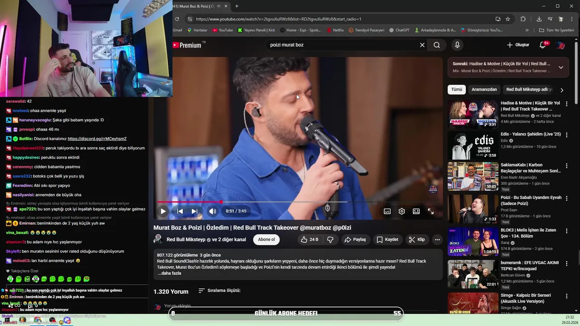This screenshot has height=326, width=580.
Task: Open Tüm Yer İşaretleri folder
Action: coord(556,30)
